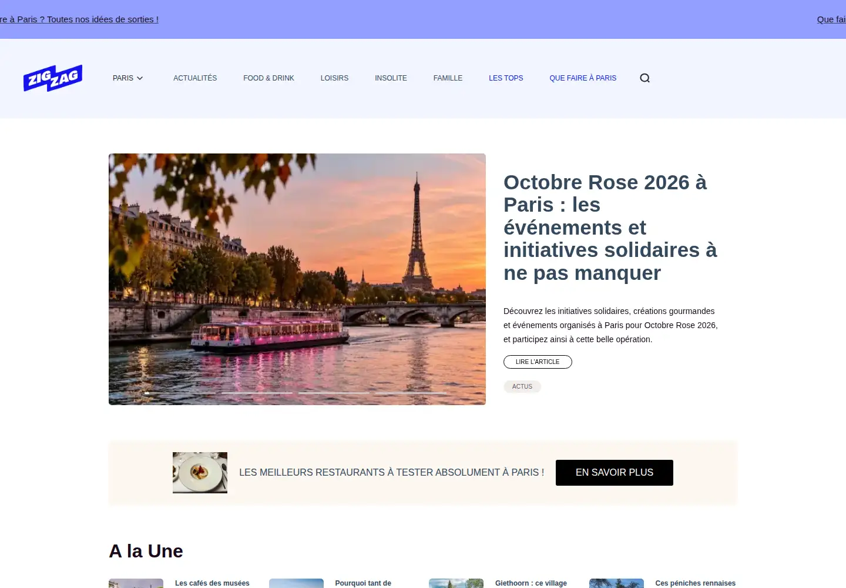Open the Loisirs menu item
This screenshot has height=588, width=846.
[x=334, y=78]
